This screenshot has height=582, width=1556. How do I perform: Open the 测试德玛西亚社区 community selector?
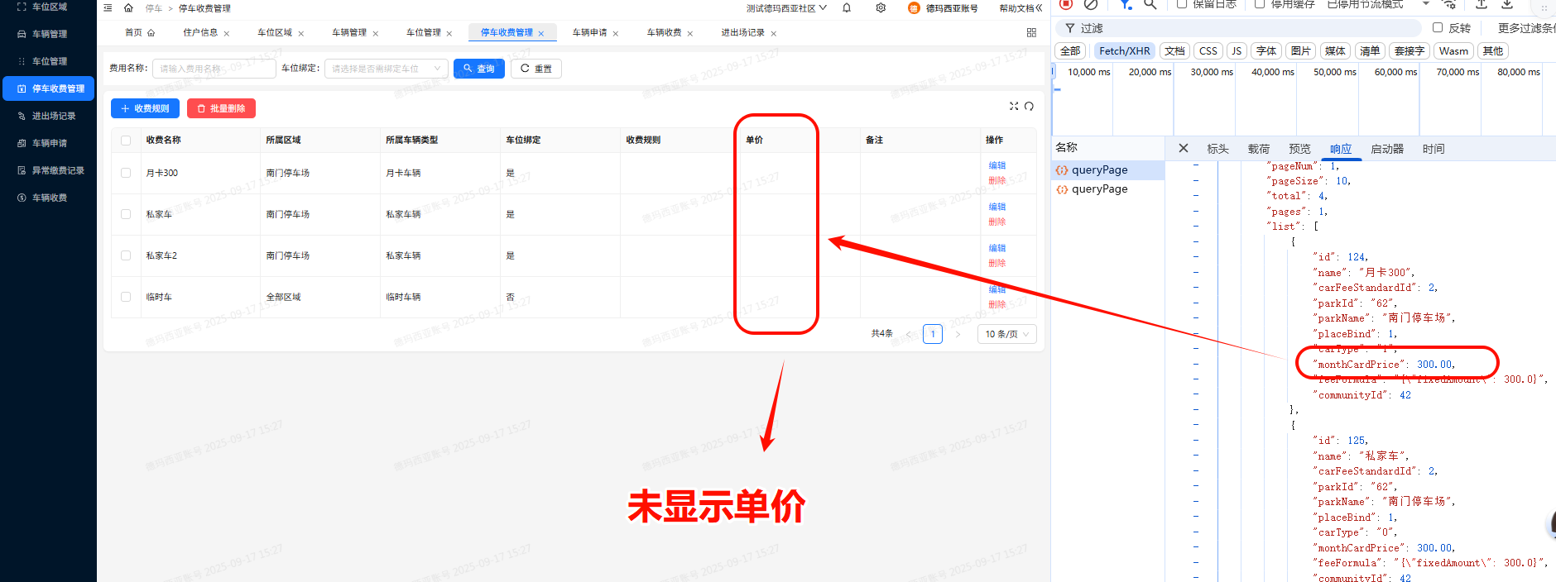[786, 8]
